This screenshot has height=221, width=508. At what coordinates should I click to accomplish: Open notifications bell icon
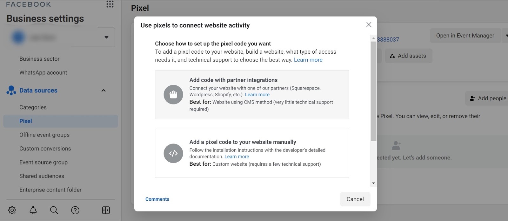[x=33, y=210]
